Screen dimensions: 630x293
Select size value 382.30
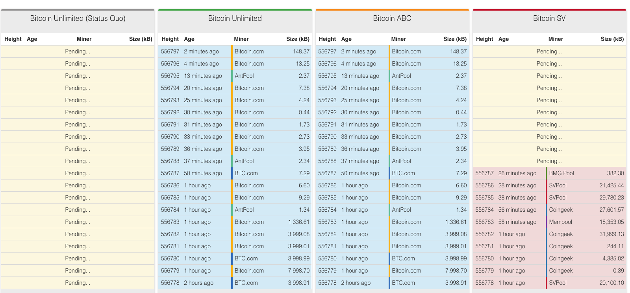[615, 173]
